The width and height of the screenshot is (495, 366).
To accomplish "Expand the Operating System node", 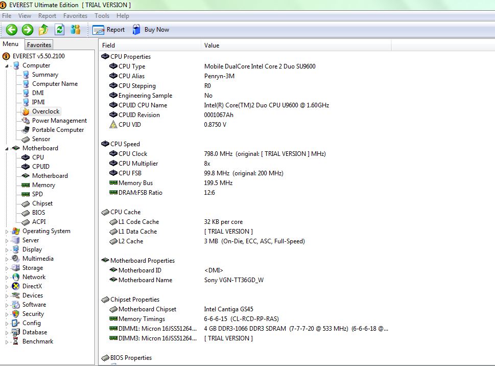I will tap(7, 232).
